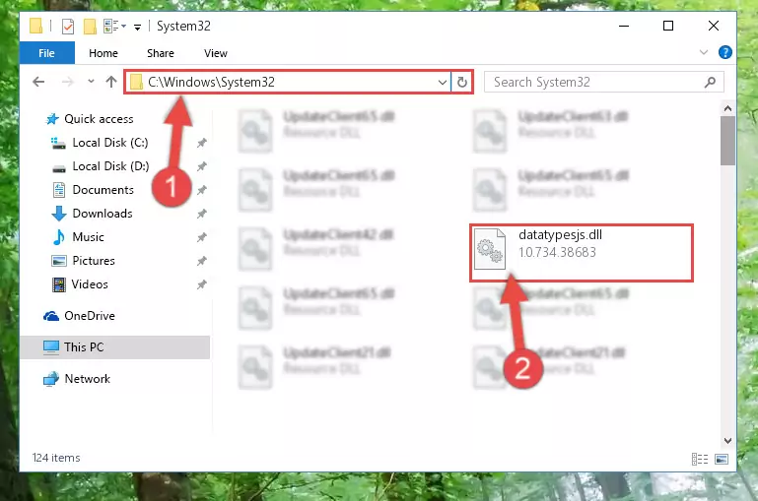The height and width of the screenshot is (501, 758).
Task: Maximize the System32 window
Action: click(668, 26)
